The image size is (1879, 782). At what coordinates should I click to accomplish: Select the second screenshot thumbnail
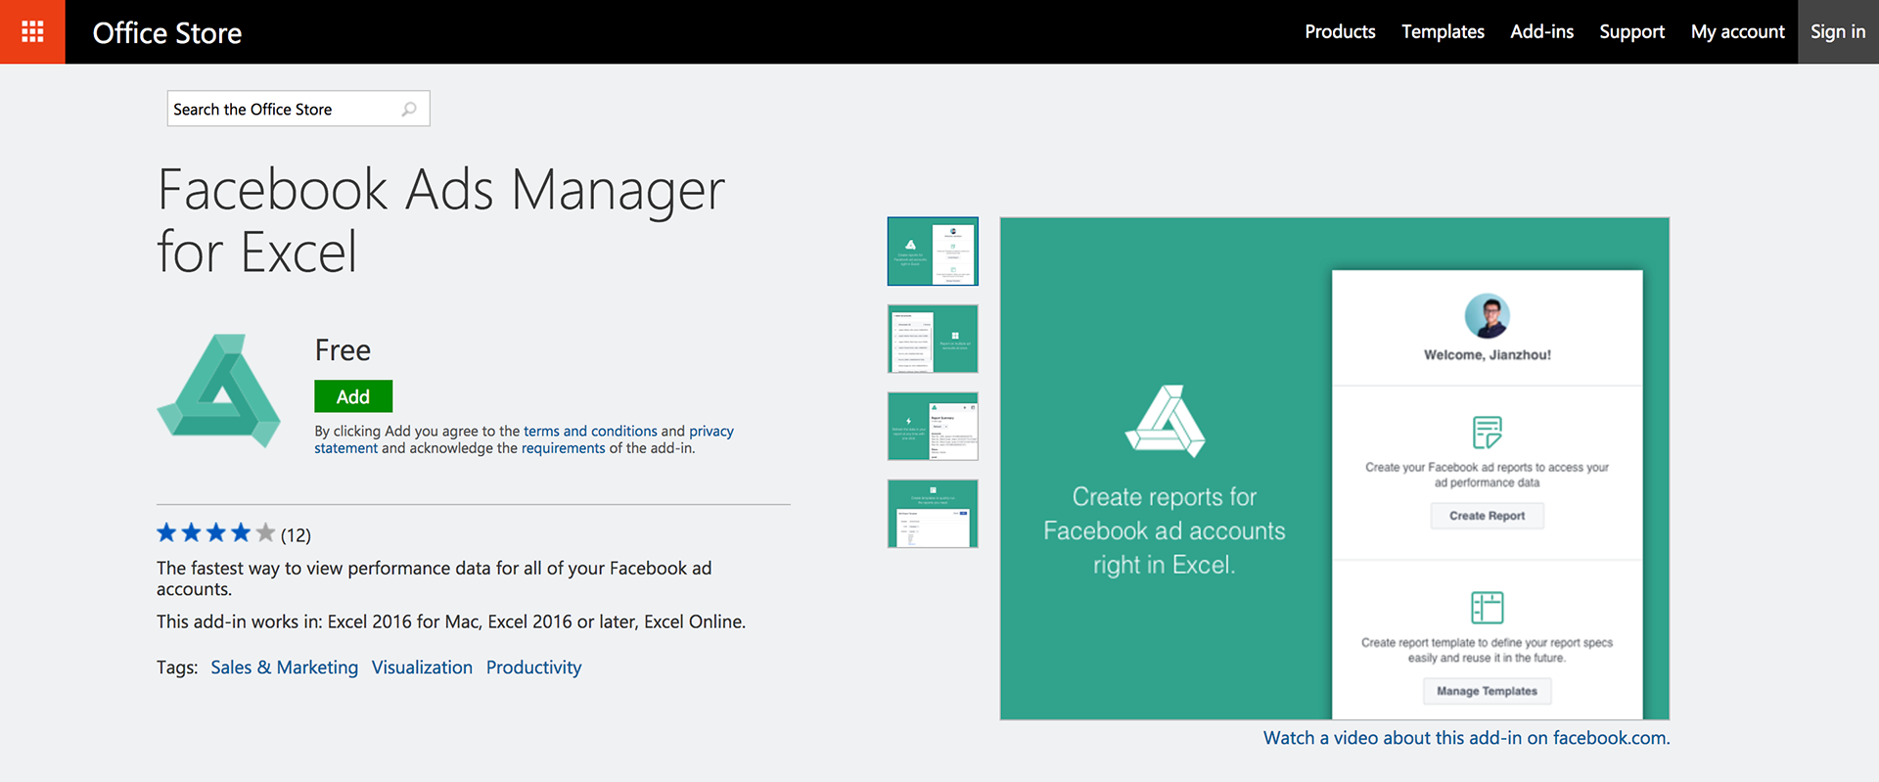[x=933, y=339]
